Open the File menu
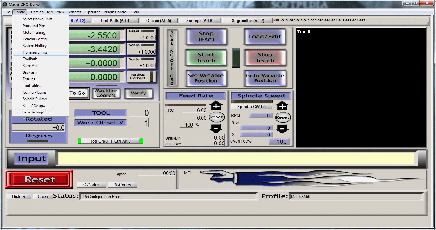436x230 pixels. (x=7, y=12)
